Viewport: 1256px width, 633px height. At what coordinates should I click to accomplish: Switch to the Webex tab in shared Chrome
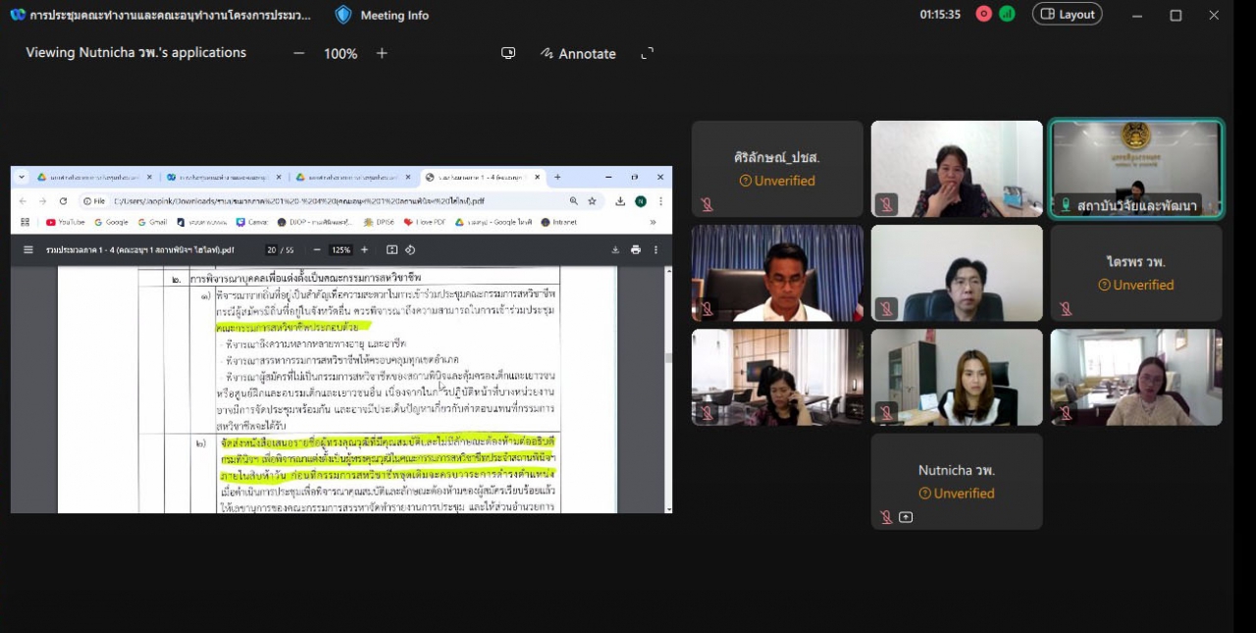click(x=224, y=177)
